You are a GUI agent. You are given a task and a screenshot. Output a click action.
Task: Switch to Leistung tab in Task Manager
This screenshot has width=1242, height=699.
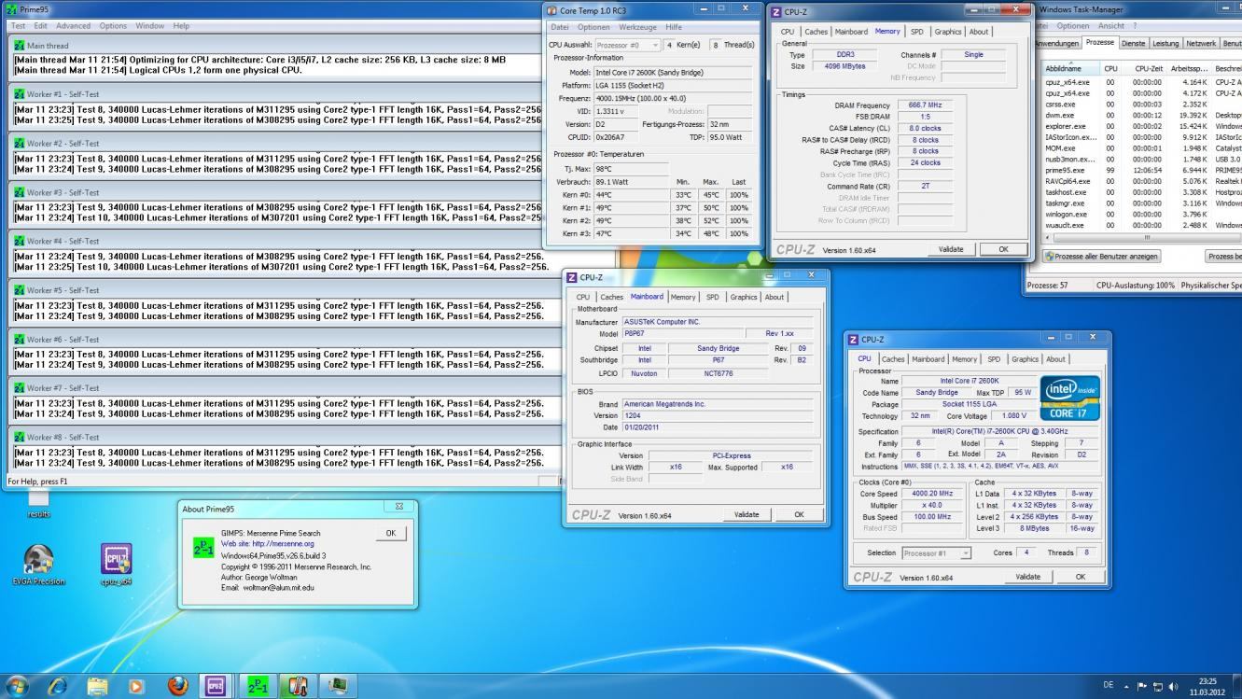1165,43
